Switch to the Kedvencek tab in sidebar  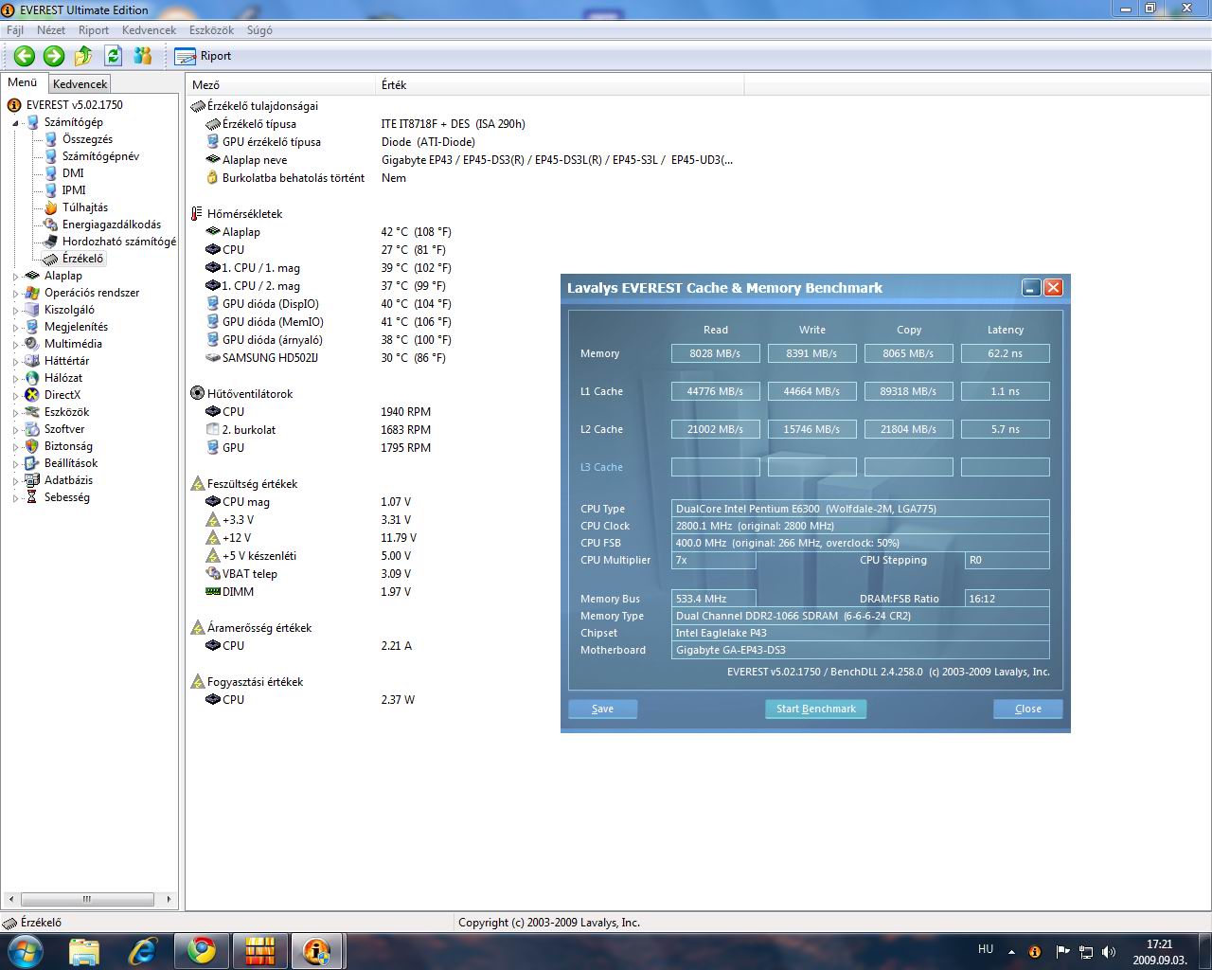coord(80,83)
